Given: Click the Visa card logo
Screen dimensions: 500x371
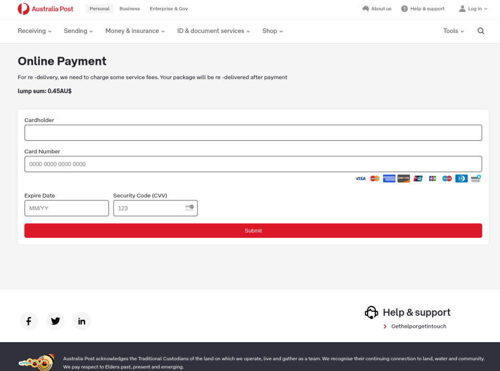Looking at the screenshot, I should click(x=360, y=179).
